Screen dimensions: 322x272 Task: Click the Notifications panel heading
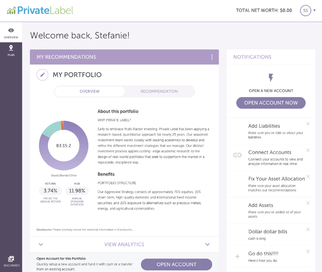point(252,57)
